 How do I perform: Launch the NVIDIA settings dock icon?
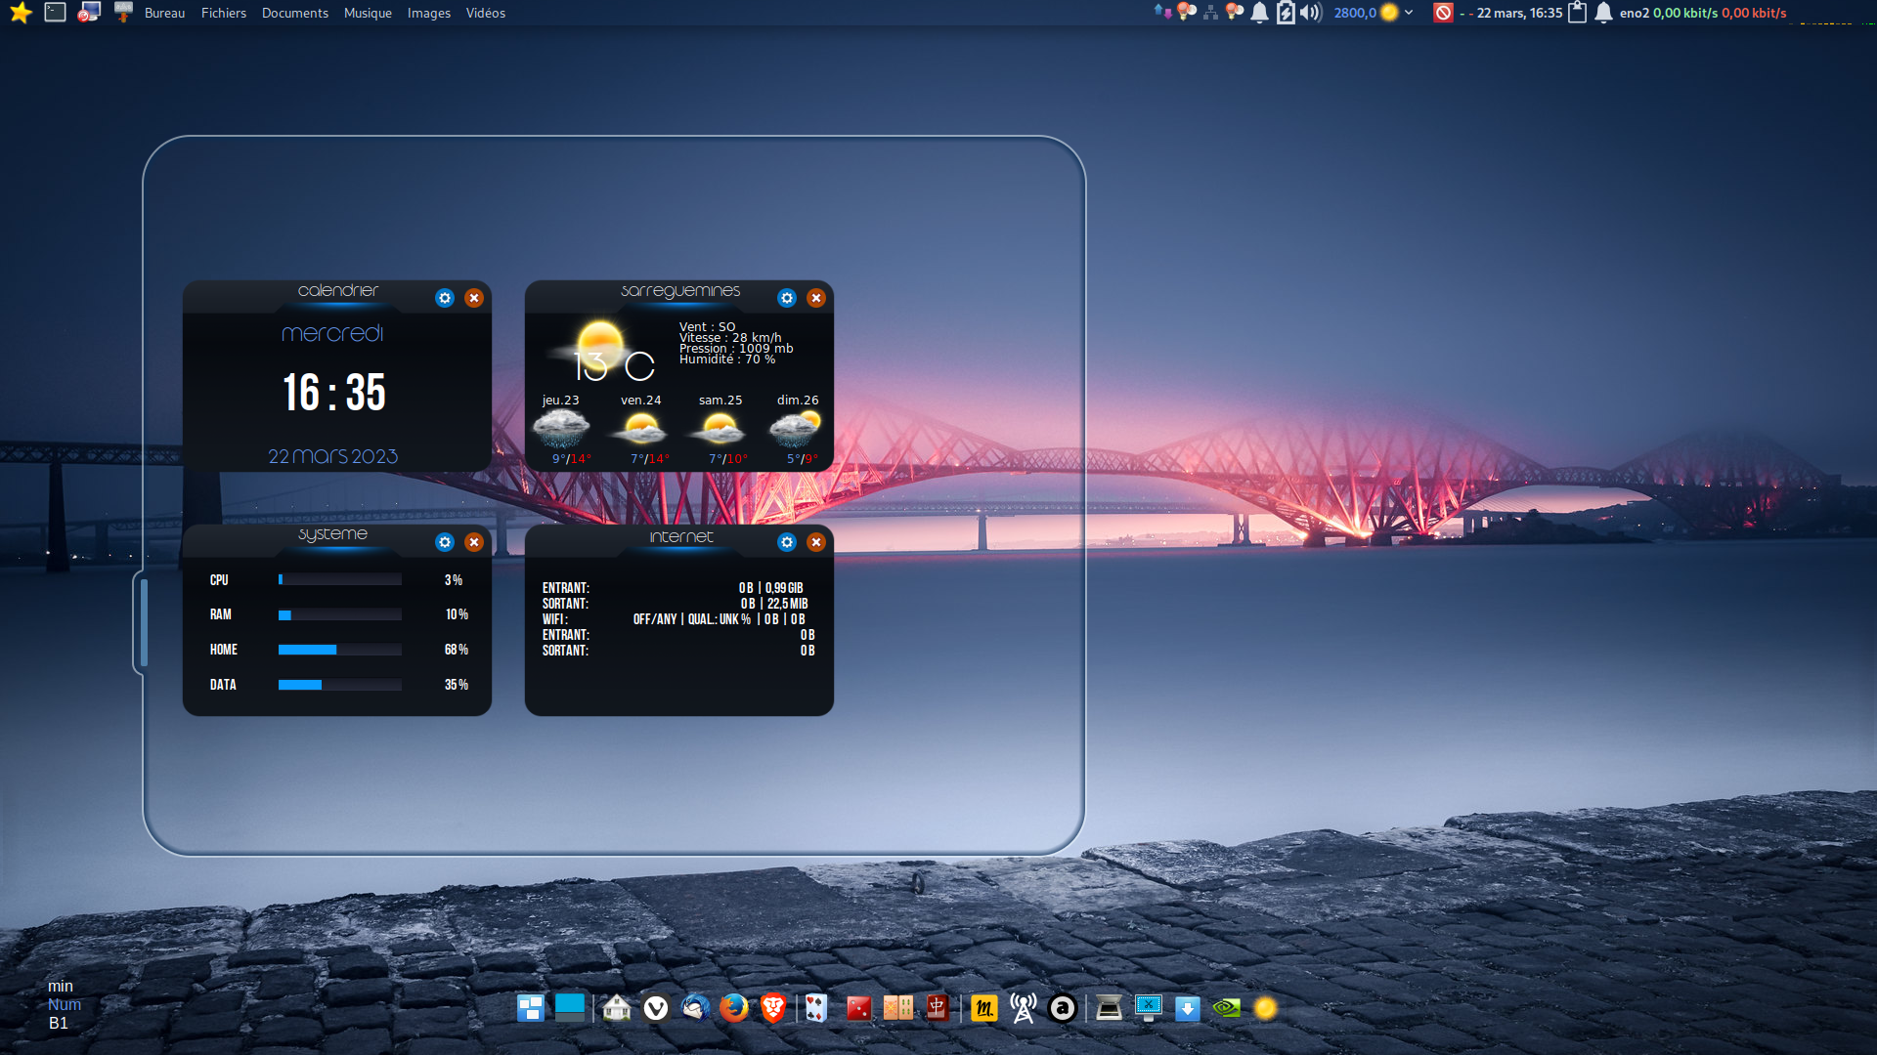1226,1007
